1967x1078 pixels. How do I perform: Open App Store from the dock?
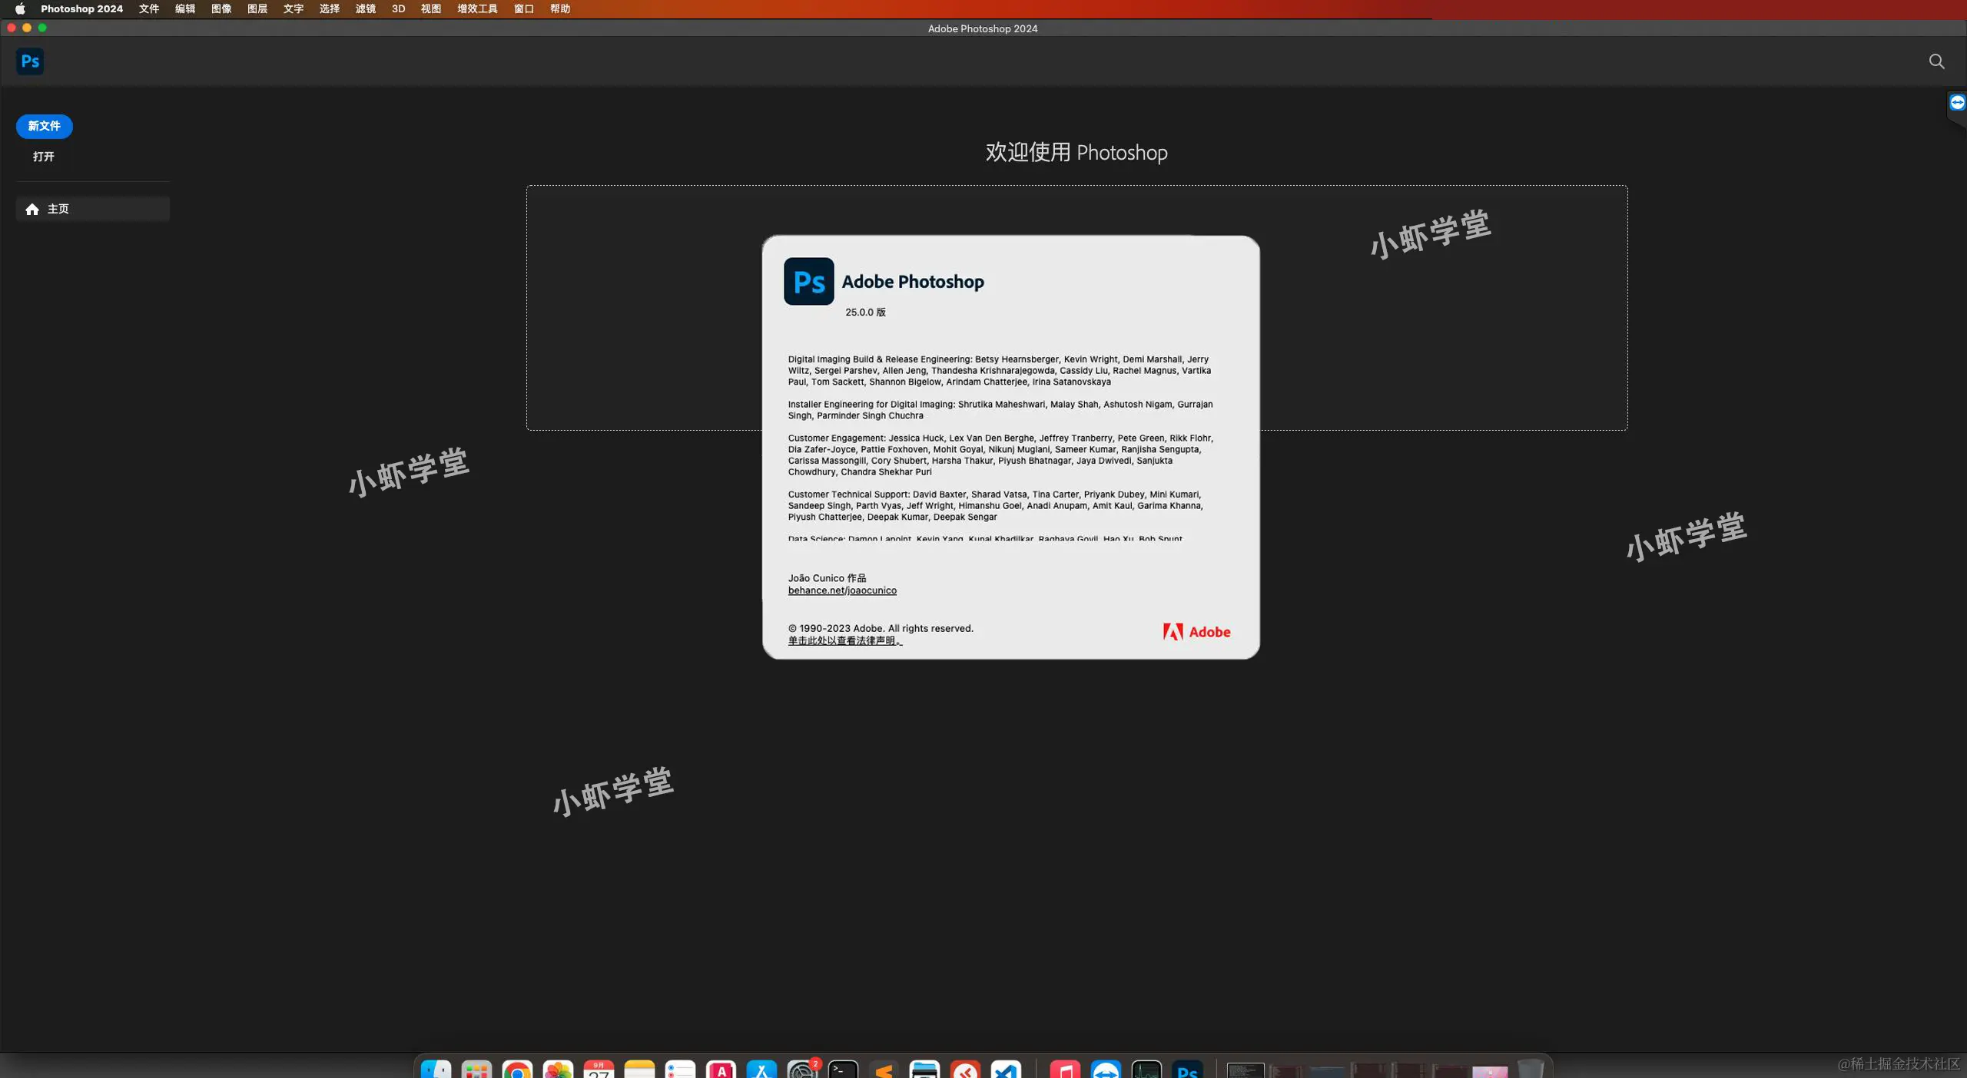pos(761,1070)
